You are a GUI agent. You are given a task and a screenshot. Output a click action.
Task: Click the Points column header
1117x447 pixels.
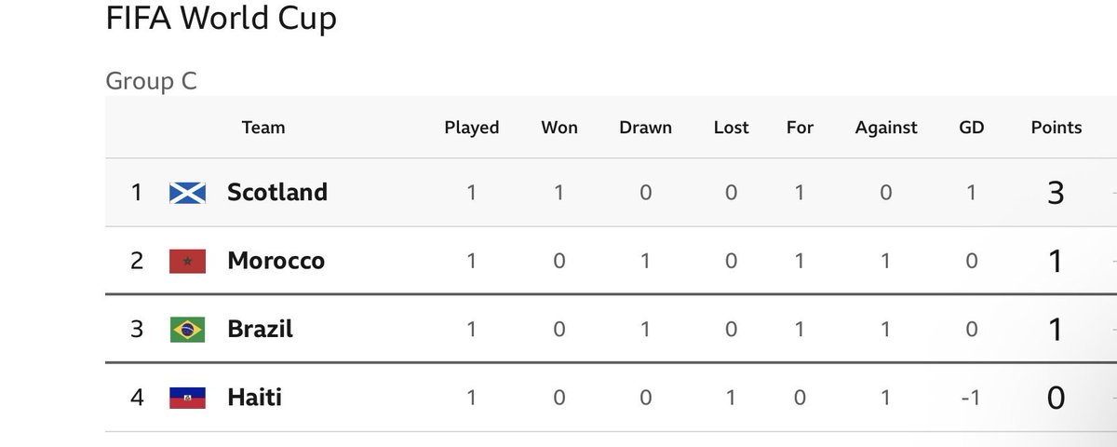1056,128
